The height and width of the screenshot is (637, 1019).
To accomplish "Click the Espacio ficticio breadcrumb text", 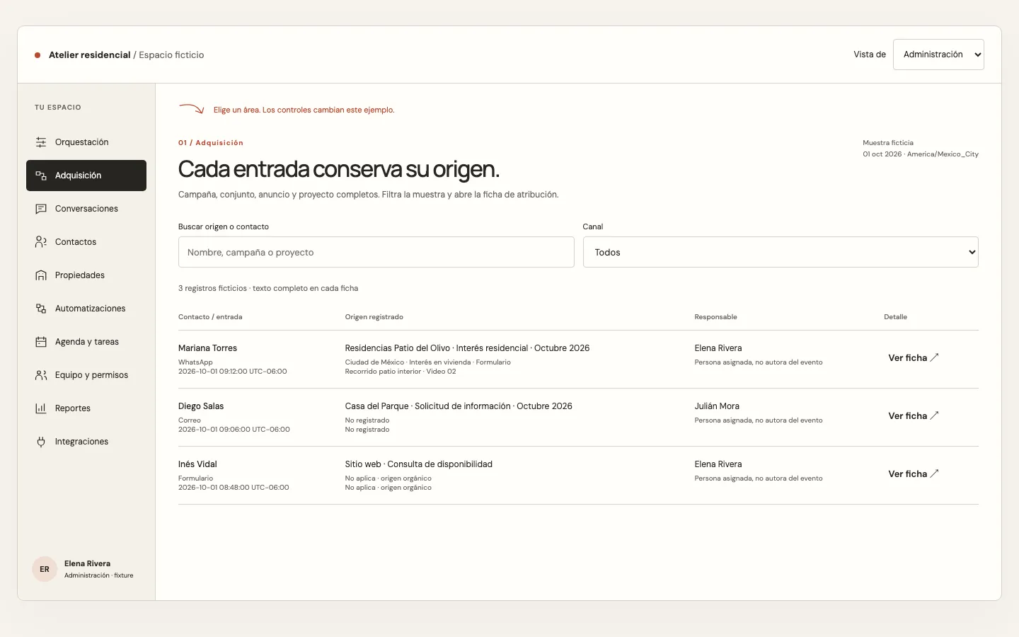I will (x=171, y=54).
